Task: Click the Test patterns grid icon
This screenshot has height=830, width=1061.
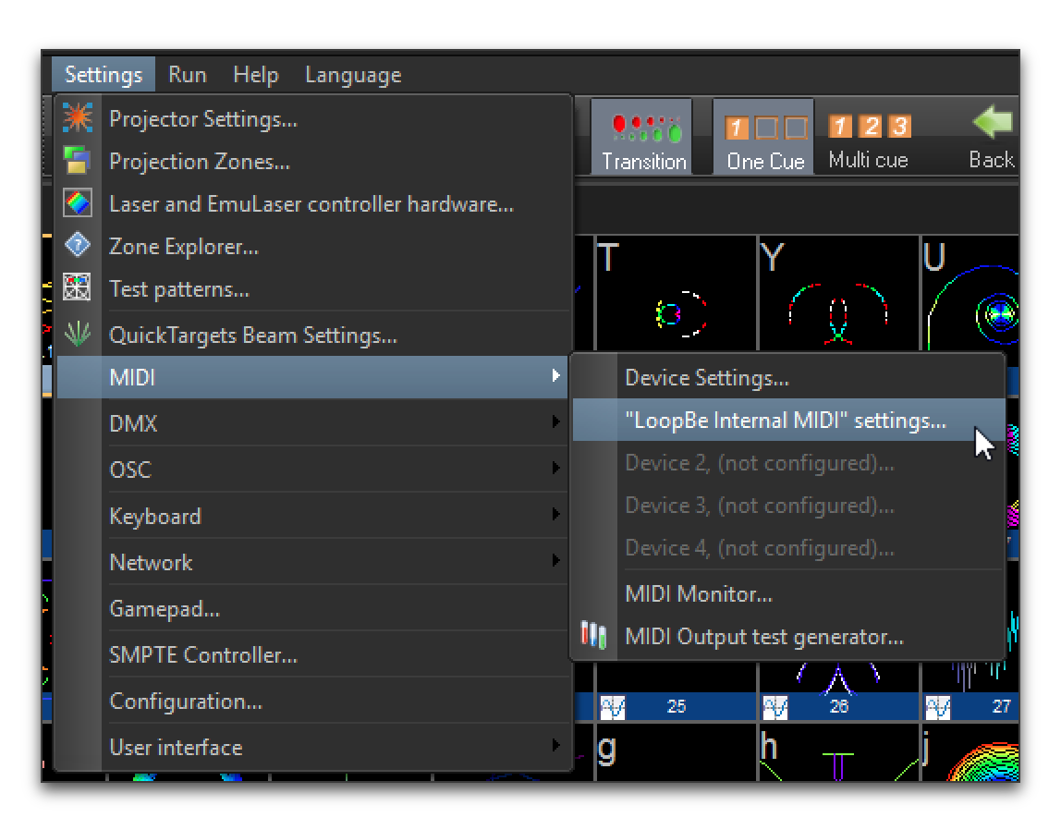Action: pyautogui.click(x=77, y=287)
